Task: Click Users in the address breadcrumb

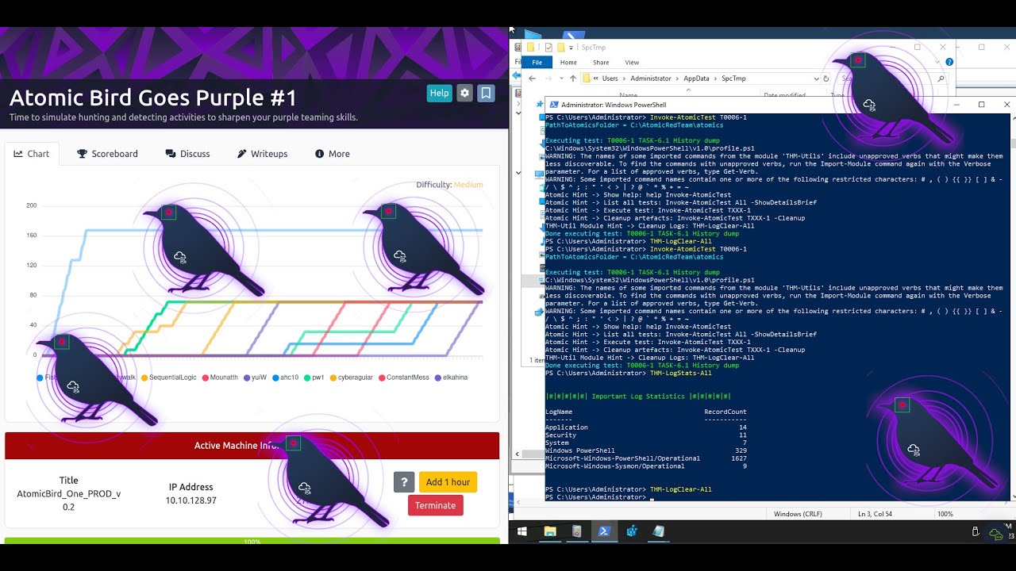Action: pyautogui.click(x=610, y=79)
